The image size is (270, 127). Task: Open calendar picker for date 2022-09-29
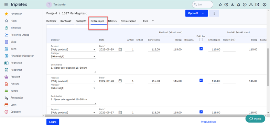[x=120, y=49]
